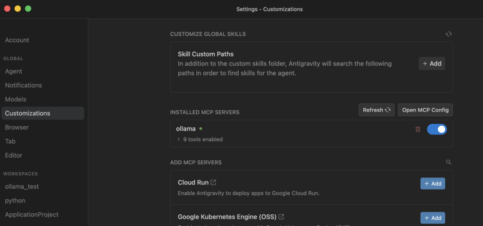Open the Notifications settings page

tap(24, 85)
